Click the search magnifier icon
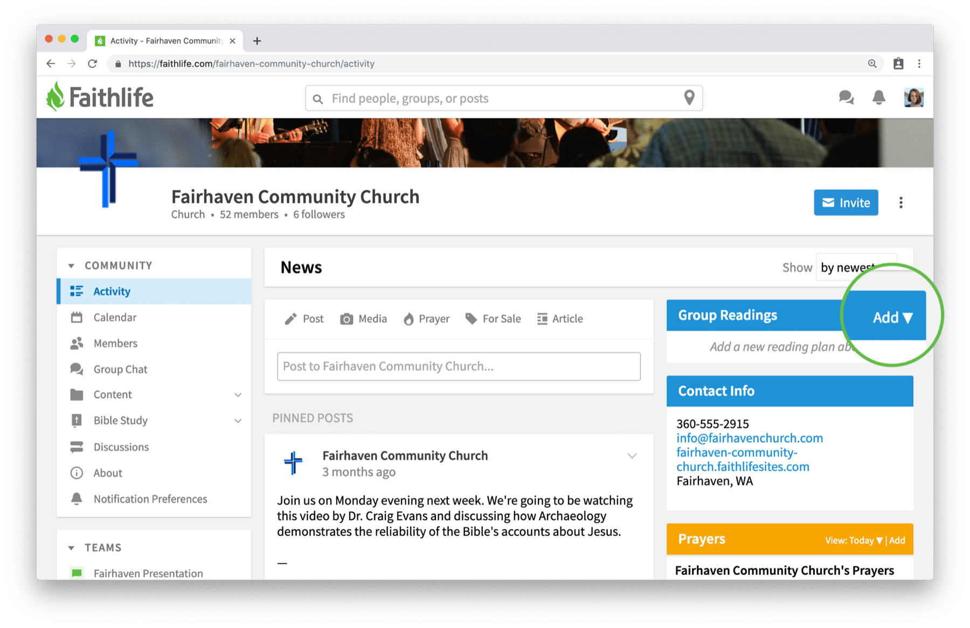The height and width of the screenshot is (628, 970). [x=318, y=99]
